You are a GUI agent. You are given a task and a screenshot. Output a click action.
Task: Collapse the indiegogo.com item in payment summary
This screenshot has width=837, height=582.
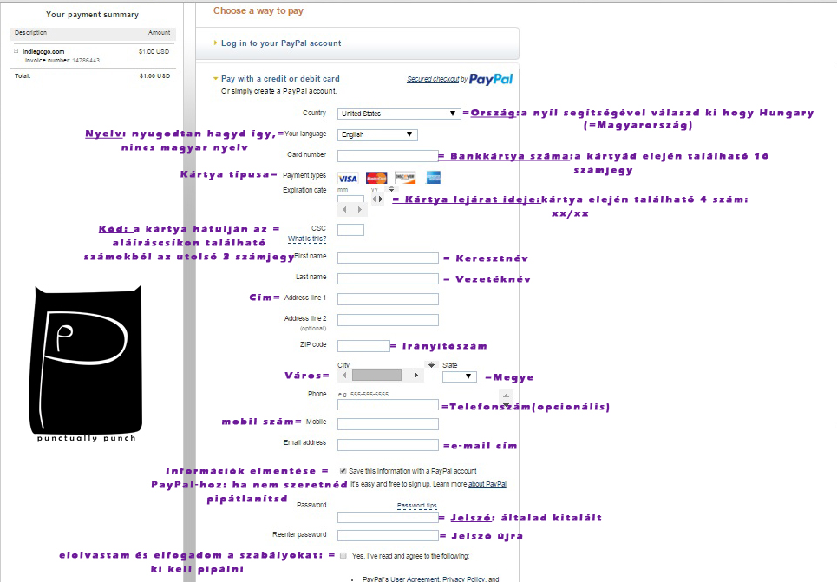(x=16, y=51)
